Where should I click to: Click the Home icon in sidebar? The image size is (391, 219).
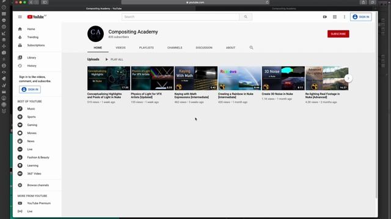(x=20, y=29)
